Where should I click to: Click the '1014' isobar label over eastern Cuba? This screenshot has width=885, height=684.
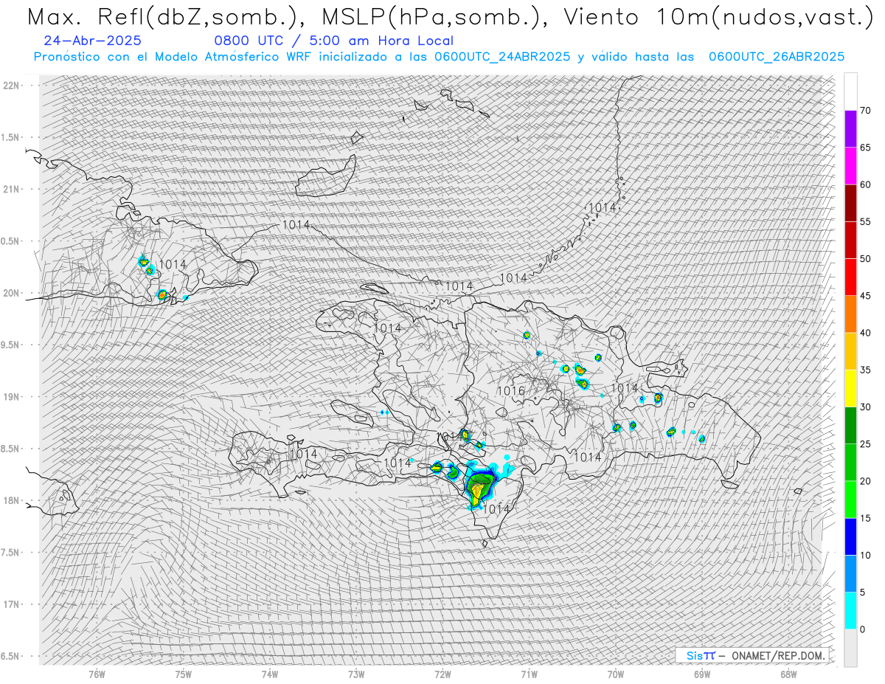coord(173,264)
